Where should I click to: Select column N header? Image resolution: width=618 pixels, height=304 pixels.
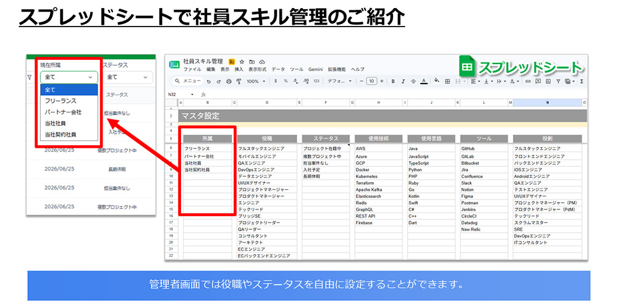click(547, 103)
